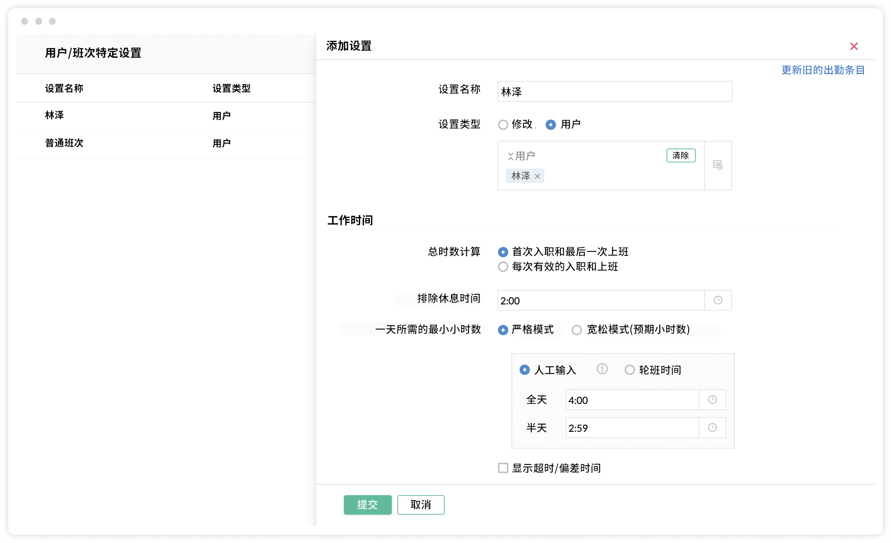This screenshot has height=543, width=891.
Task: Switch to 轮班时间 radio option
Action: click(x=629, y=370)
